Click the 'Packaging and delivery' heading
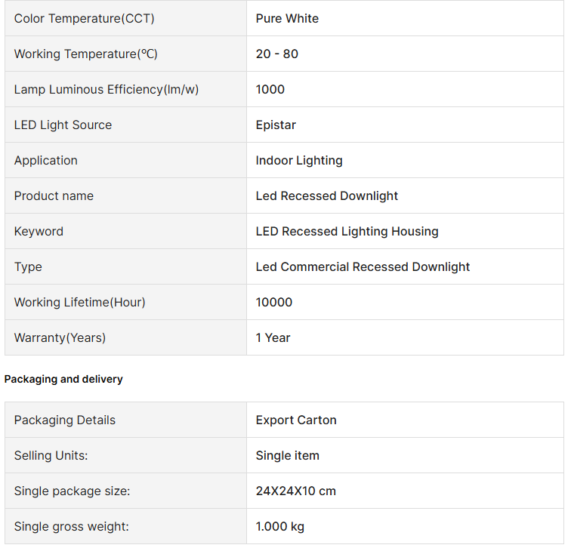 63,379
